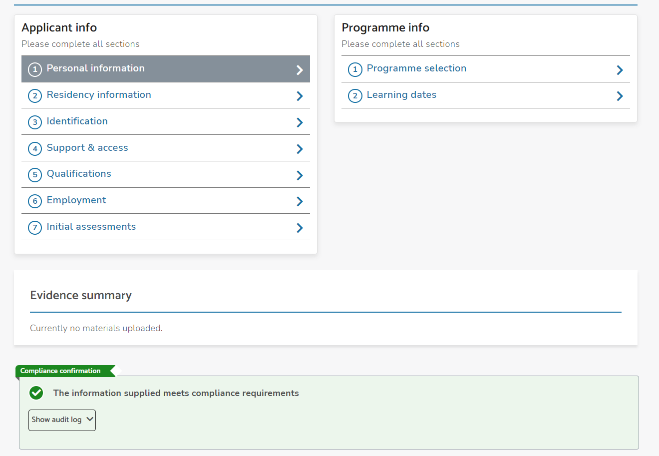
Task: Click the Compliance confirmation green tag
Action: (65, 371)
